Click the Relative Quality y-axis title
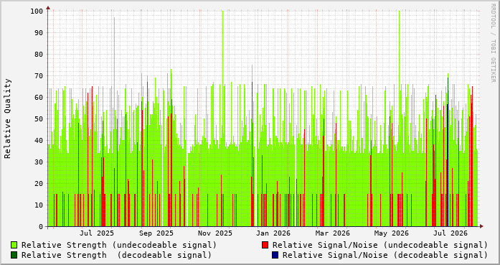The image size is (500, 265). pyautogui.click(x=8, y=118)
